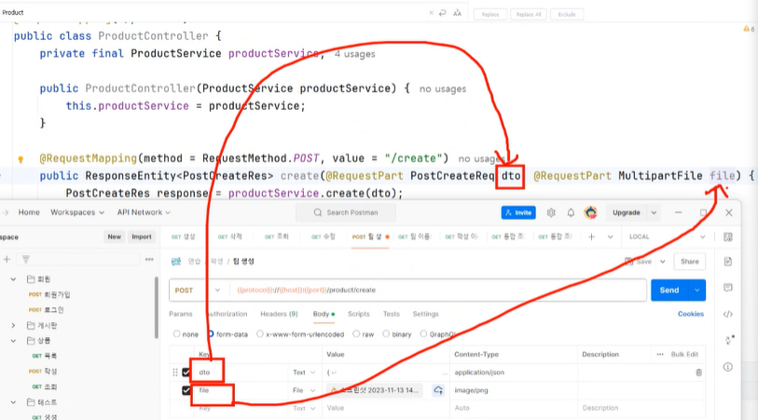
Task: Open the POST method dropdown
Action: [x=198, y=291]
